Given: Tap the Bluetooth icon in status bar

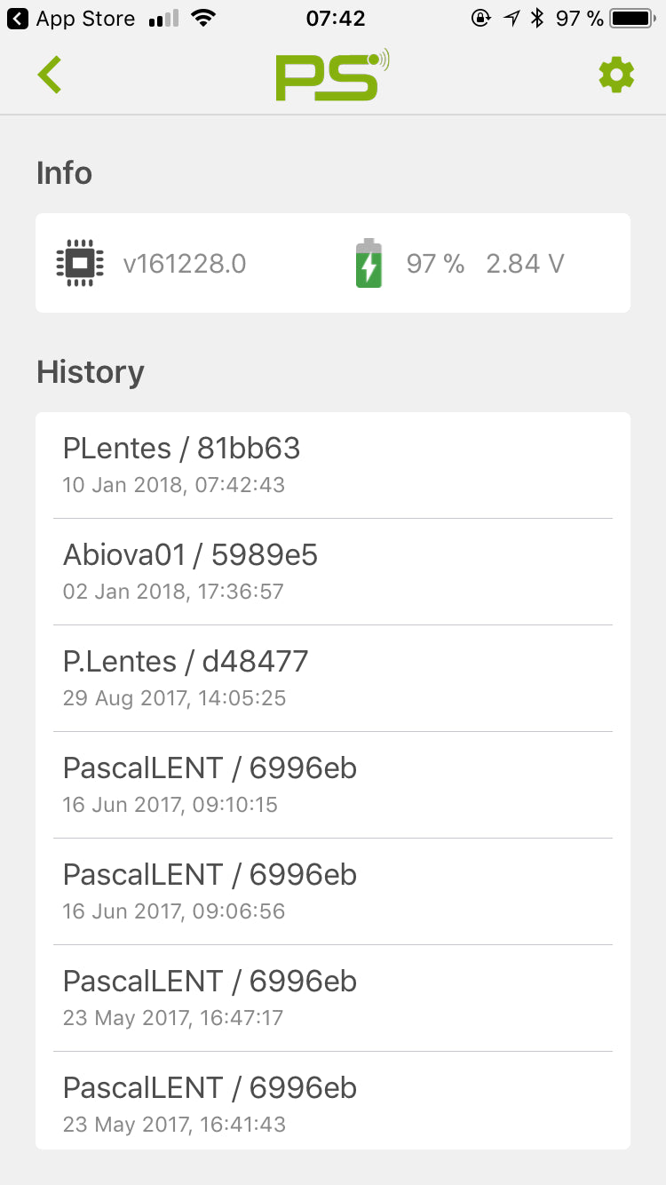Looking at the screenshot, I should (x=536, y=19).
